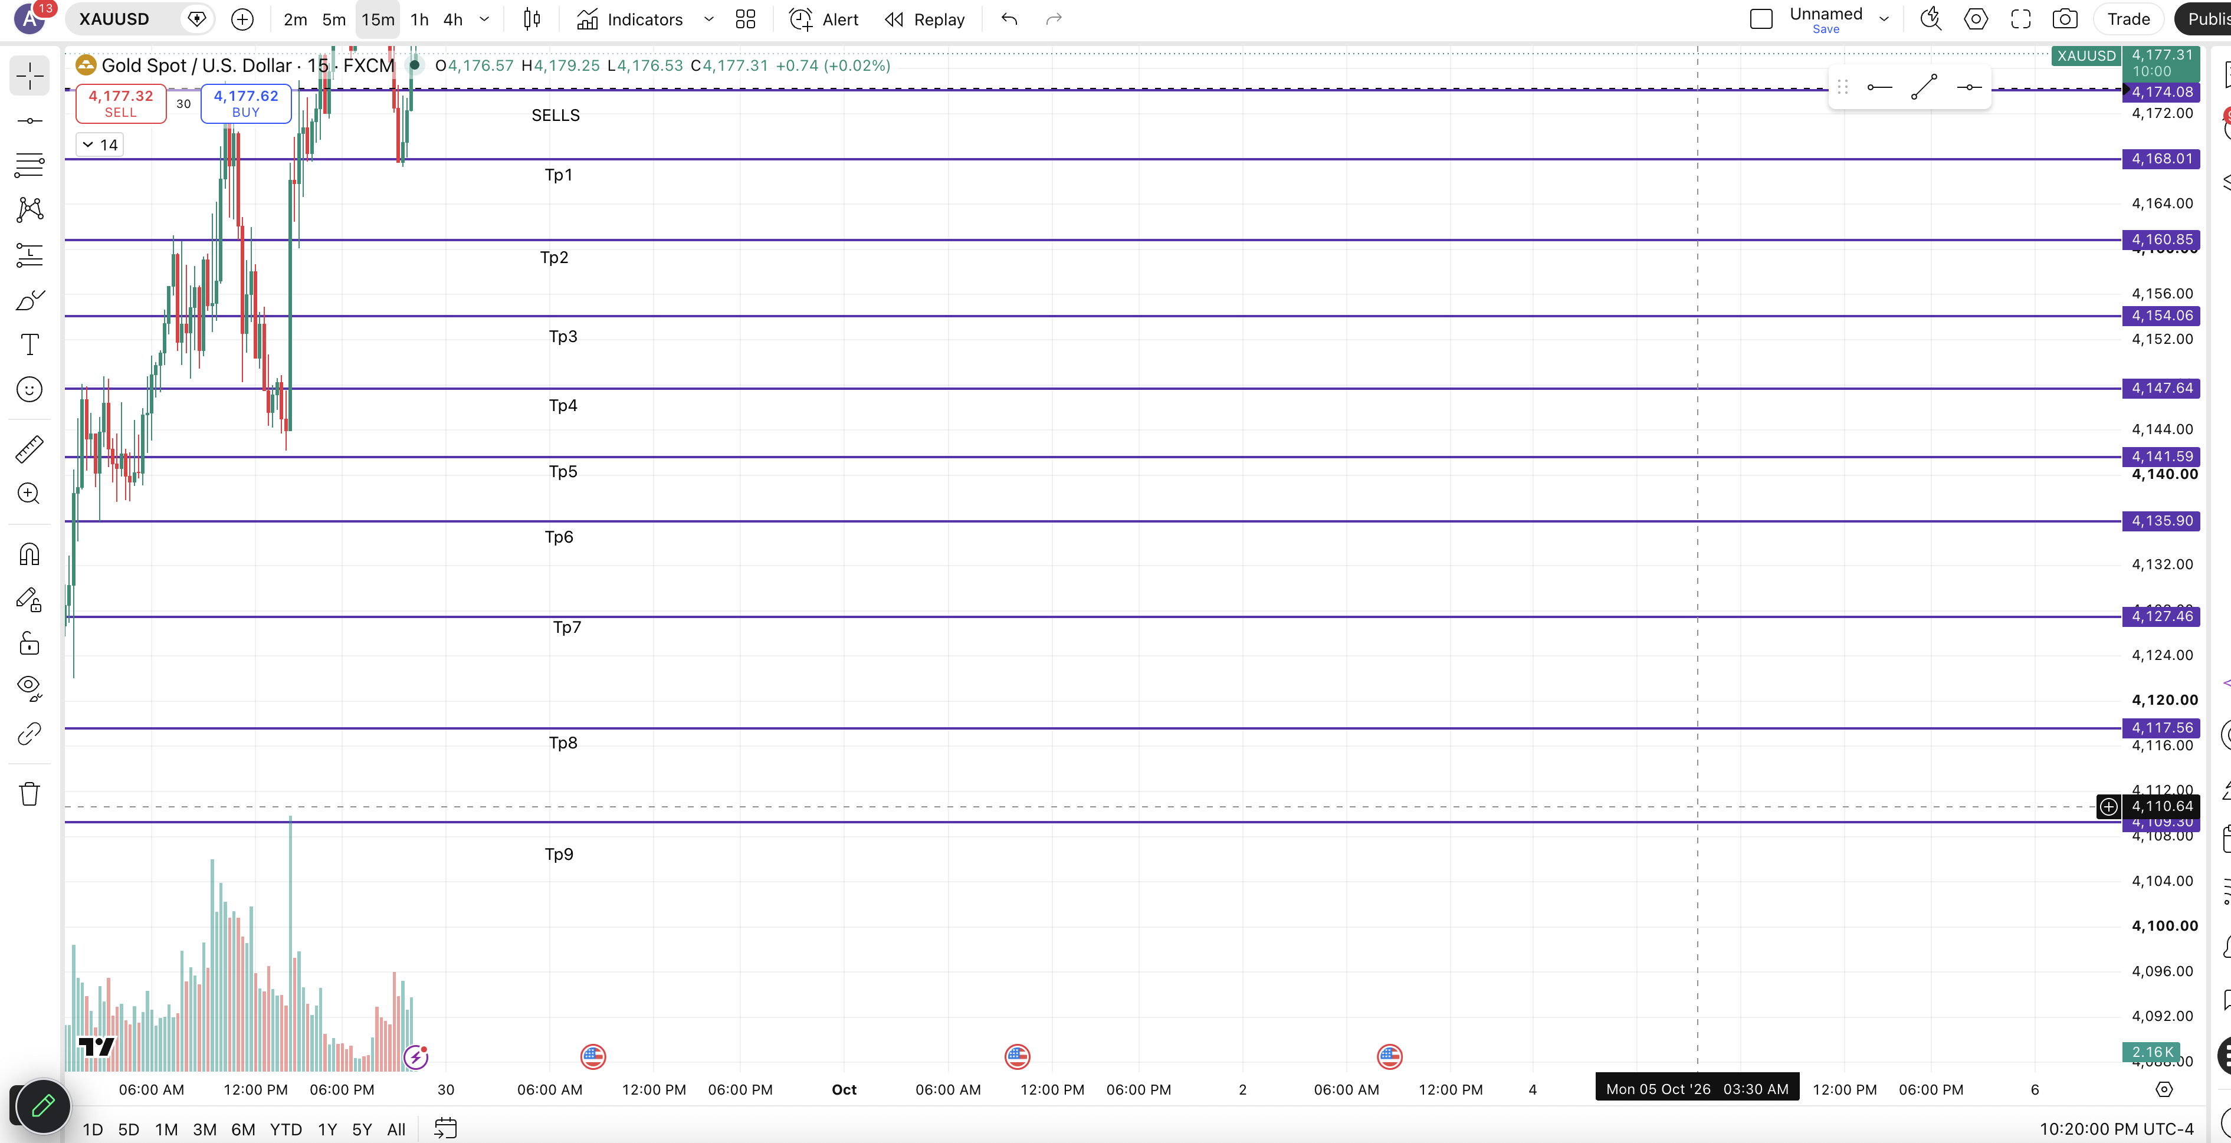Toggle hide all drawings eye icon
The height and width of the screenshot is (1143, 2231).
coord(29,688)
